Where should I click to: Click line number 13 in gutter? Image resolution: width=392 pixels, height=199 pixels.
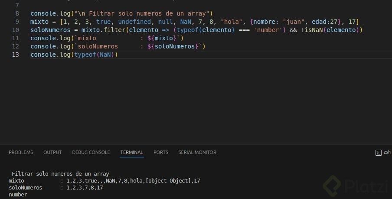16,55
